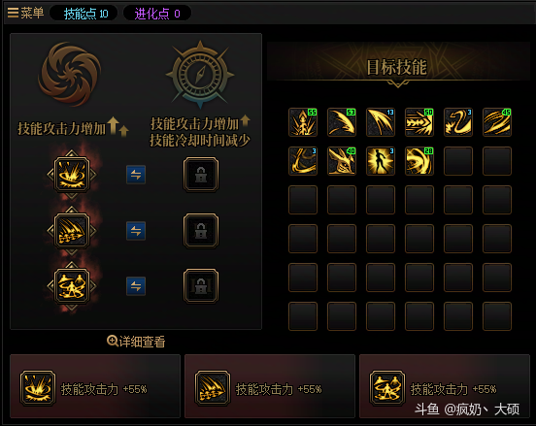The image size is (536, 426).
Task: Select the level 45 target skill icon
Action: 497,122
